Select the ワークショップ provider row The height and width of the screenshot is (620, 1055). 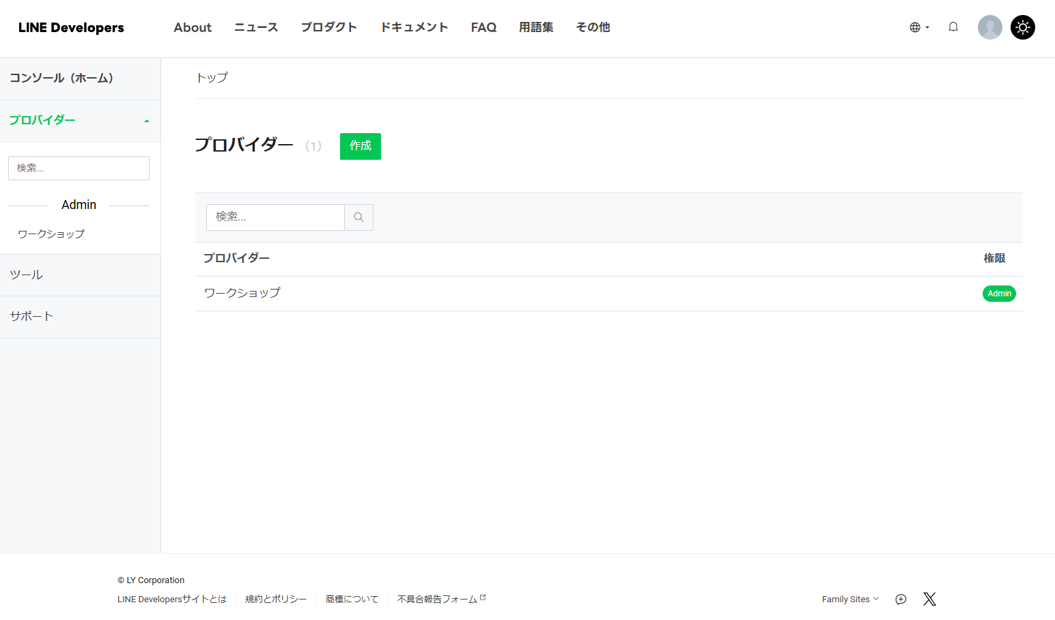point(242,293)
